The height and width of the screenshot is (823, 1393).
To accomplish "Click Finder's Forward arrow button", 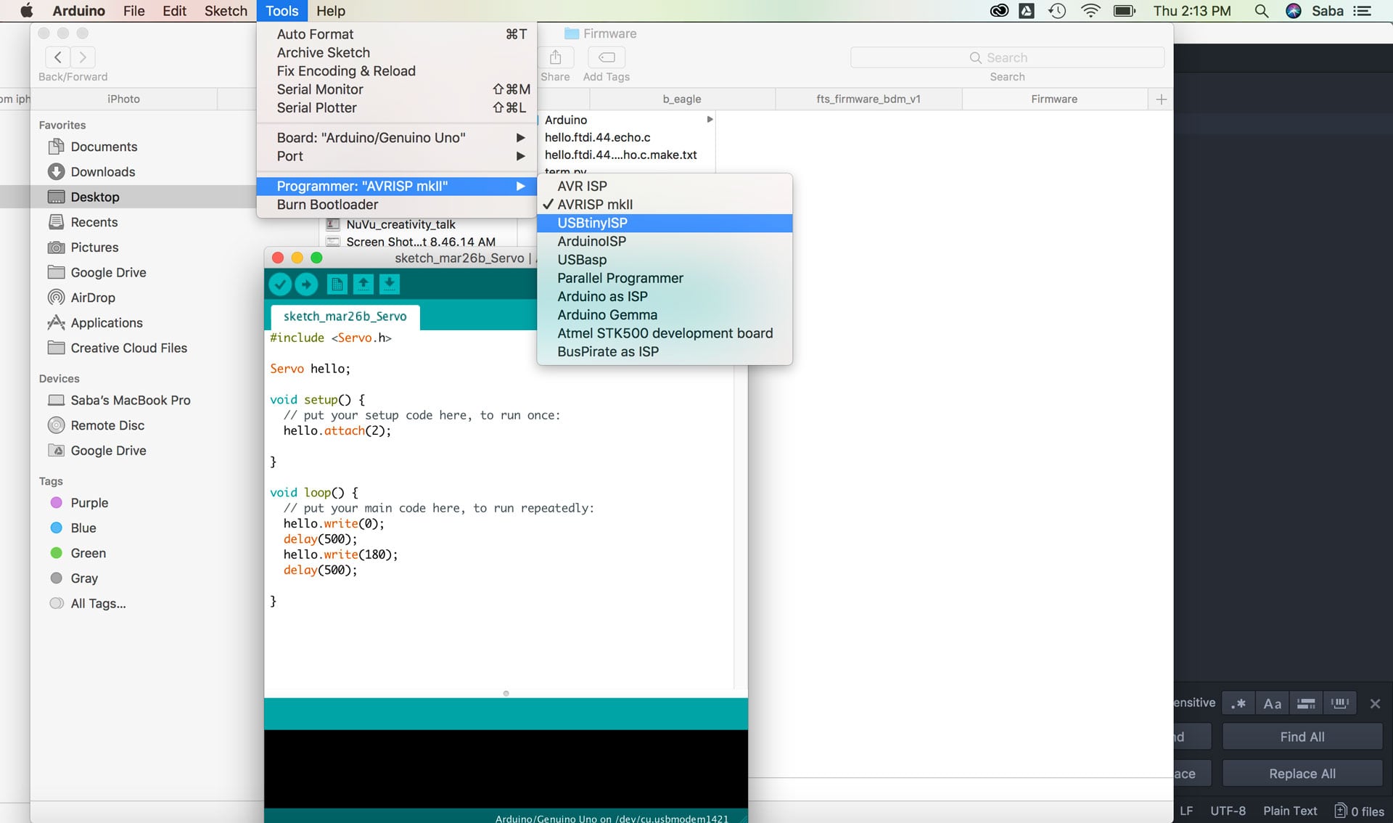I will pyautogui.click(x=83, y=57).
